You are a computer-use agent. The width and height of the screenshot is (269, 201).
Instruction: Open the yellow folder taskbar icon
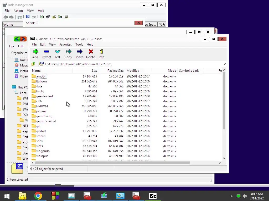click(x=23, y=196)
